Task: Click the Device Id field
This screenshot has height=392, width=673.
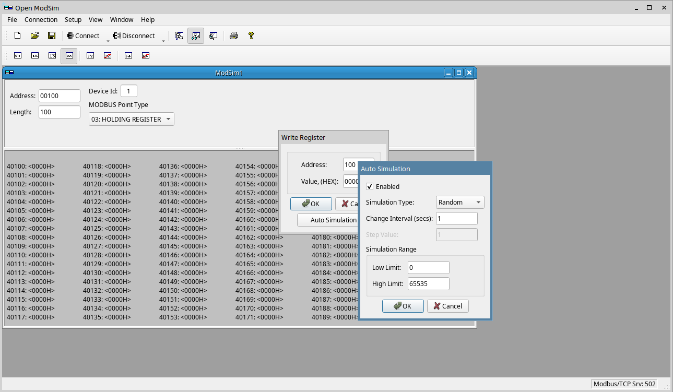Action: tap(129, 91)
